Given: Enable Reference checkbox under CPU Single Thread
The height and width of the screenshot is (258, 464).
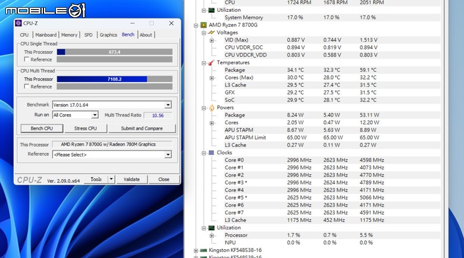Looking at the screenshot, I should [x=26, y=59].
